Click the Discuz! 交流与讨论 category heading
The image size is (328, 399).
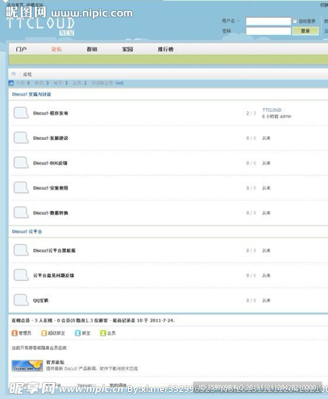pyautogui.click(x=32, y=94)
